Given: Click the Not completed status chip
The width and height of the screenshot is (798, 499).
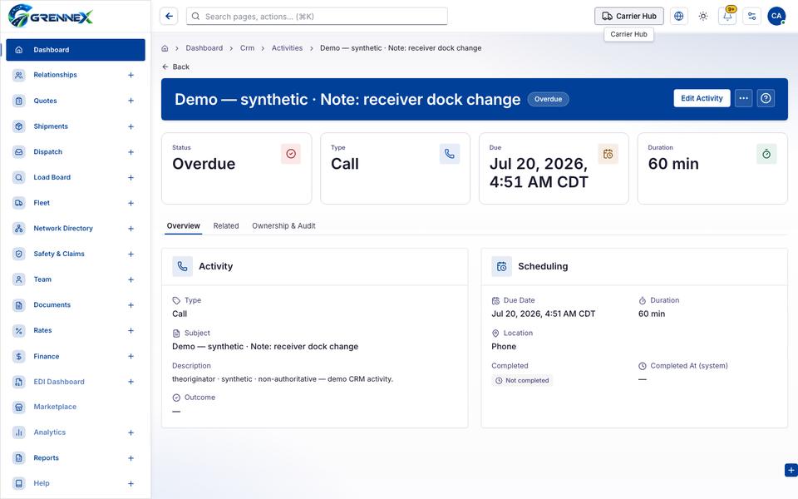Looking at the screenshot, I should (x=522, y=380).
